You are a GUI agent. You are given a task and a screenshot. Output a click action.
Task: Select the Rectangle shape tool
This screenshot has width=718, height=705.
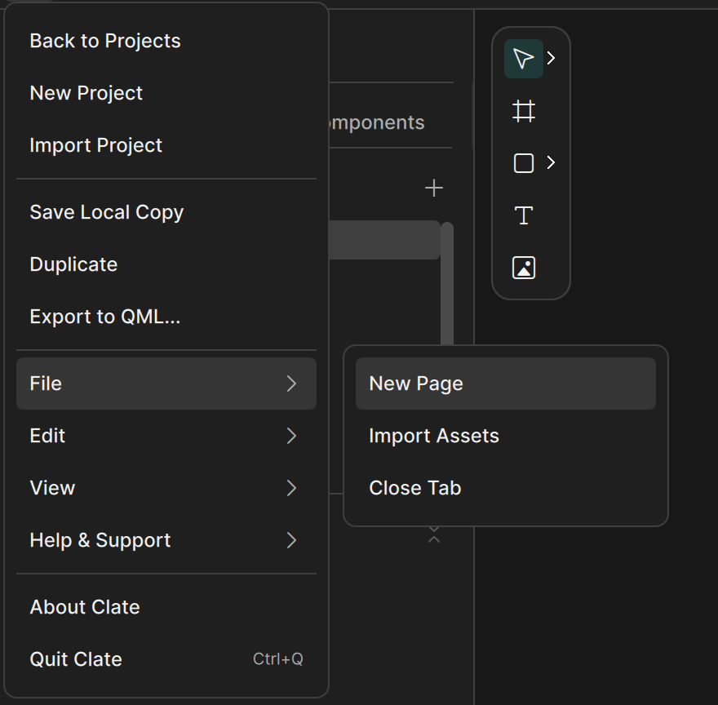pyautogui.click(x=523, y=163)
